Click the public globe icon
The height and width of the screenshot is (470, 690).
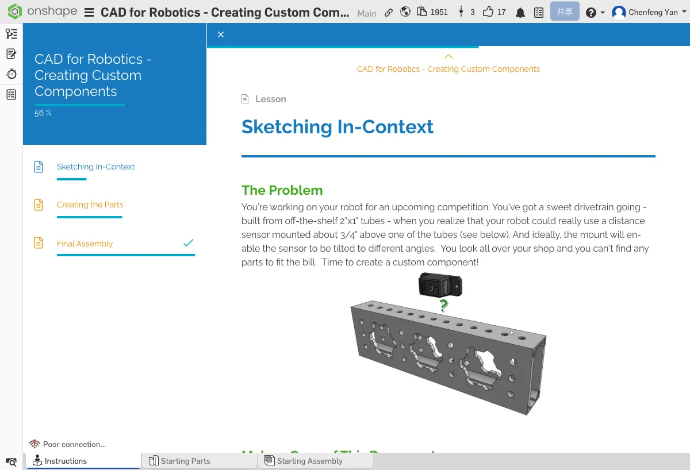tap(405, 12)
